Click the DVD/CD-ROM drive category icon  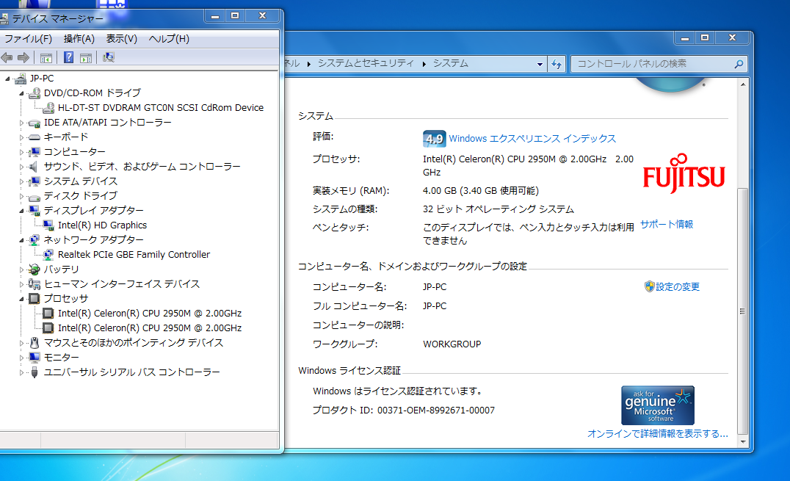35,93
